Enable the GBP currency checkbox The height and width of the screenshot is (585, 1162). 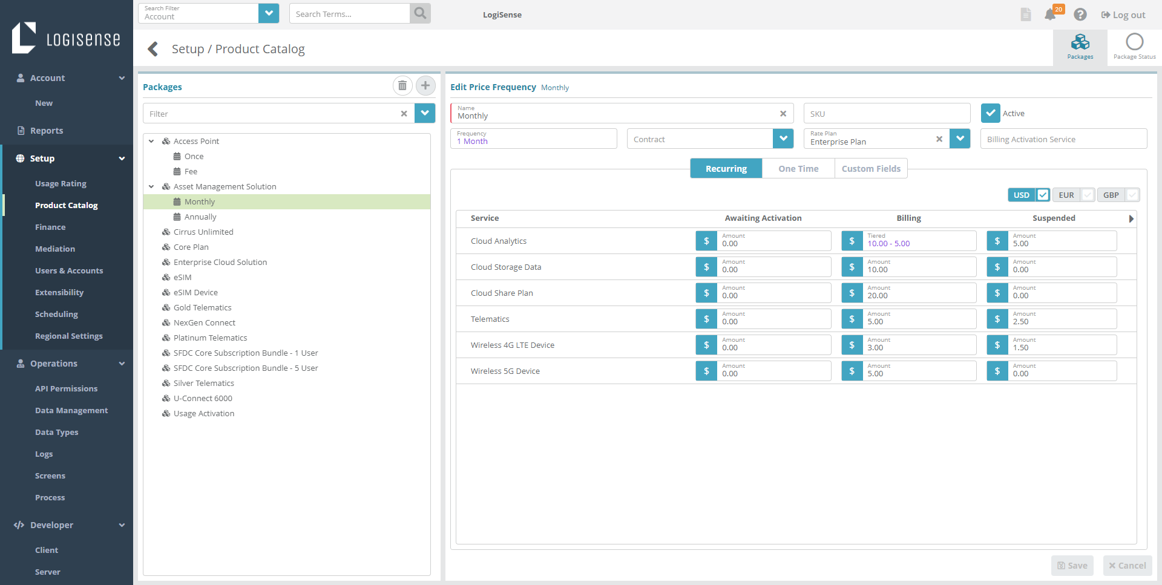1132,195
